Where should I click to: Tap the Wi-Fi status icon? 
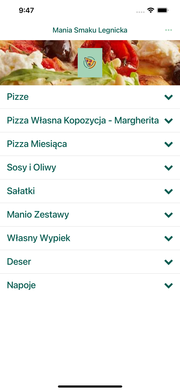151,10
